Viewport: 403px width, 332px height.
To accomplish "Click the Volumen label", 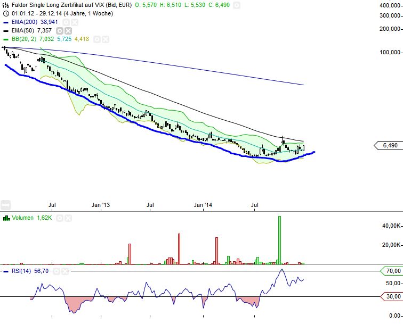I will click(22, 218).
